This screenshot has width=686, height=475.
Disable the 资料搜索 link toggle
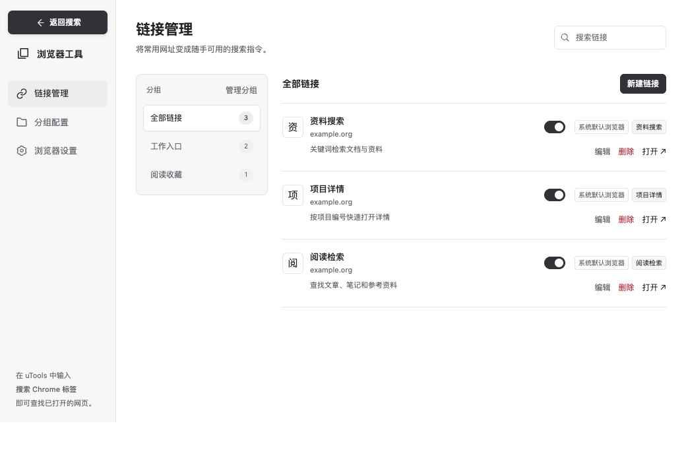point(555,127)
